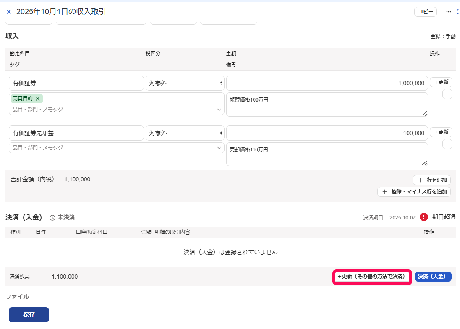Click the 売買目的 tag label
This screenshot has width=460, height=329.
tap(23, 99)
